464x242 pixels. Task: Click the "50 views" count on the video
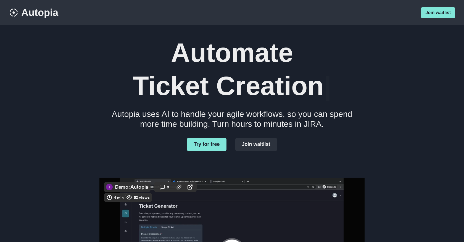click(141, 198)
